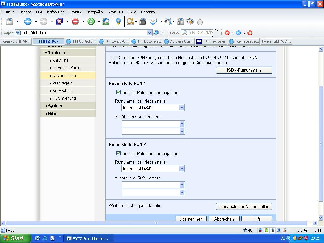This screenshot has width=324, height=243.
Task: Open the Favorites ribbon medal icon
Action: point(118,22)
